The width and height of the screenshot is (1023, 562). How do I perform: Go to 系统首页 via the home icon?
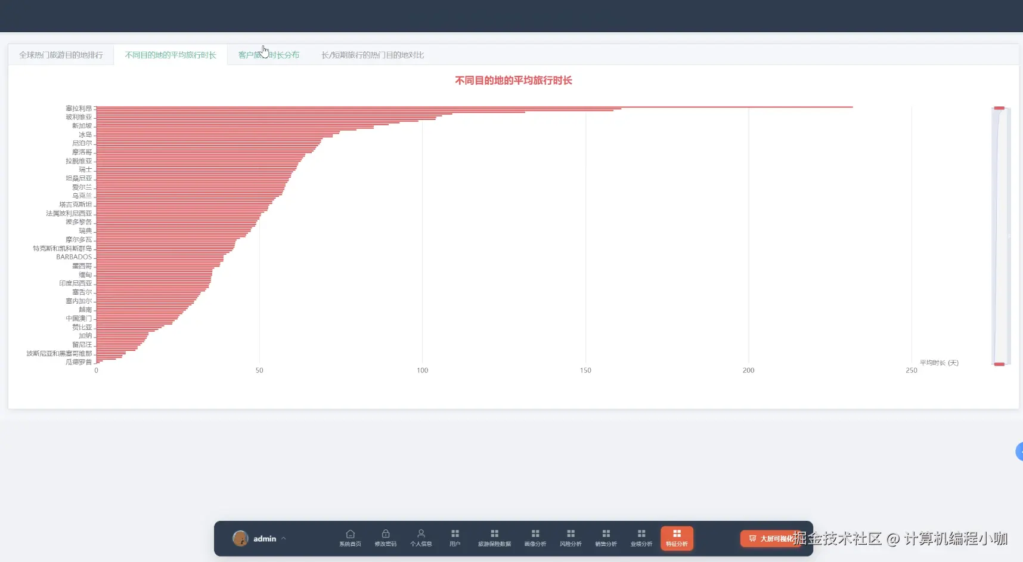pyautogui.click(x=350, y=538)
